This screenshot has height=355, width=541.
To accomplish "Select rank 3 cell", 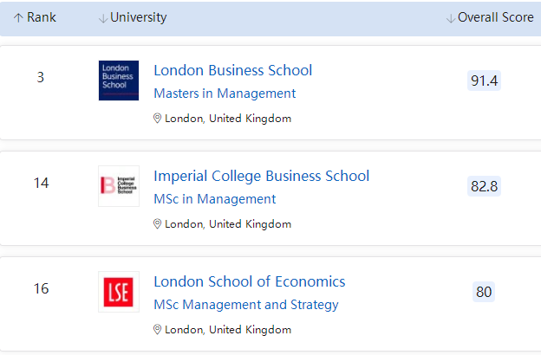I will click(x=41, y=77).
